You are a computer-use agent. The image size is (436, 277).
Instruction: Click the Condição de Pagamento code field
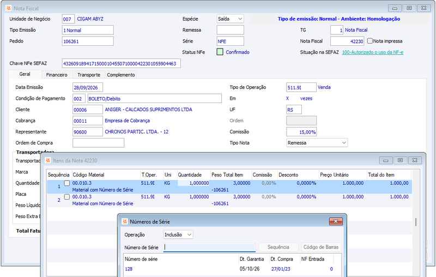click(79, 99)
